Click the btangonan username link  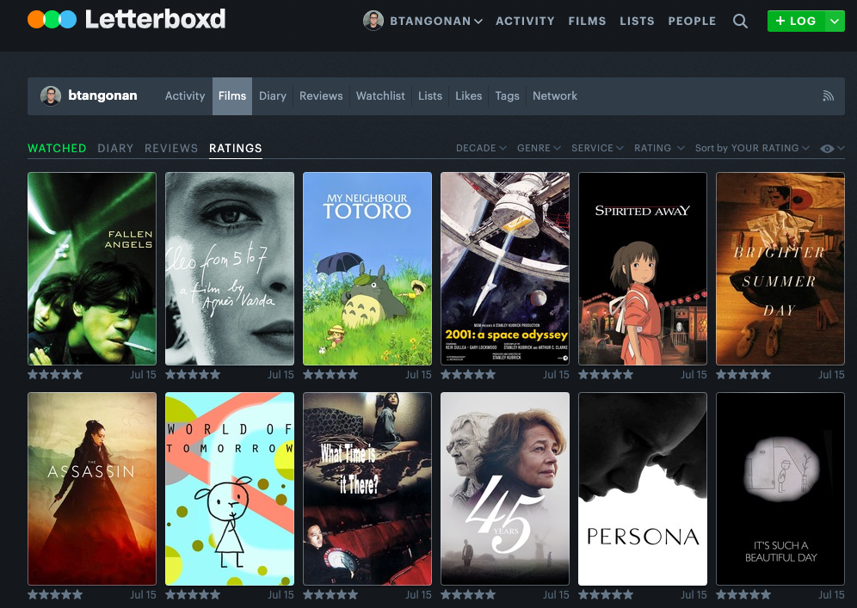[x=102, y=95]
